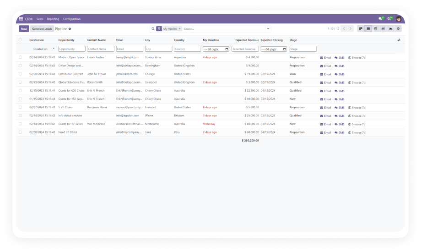Focus the Contact Name filter input

101,49
